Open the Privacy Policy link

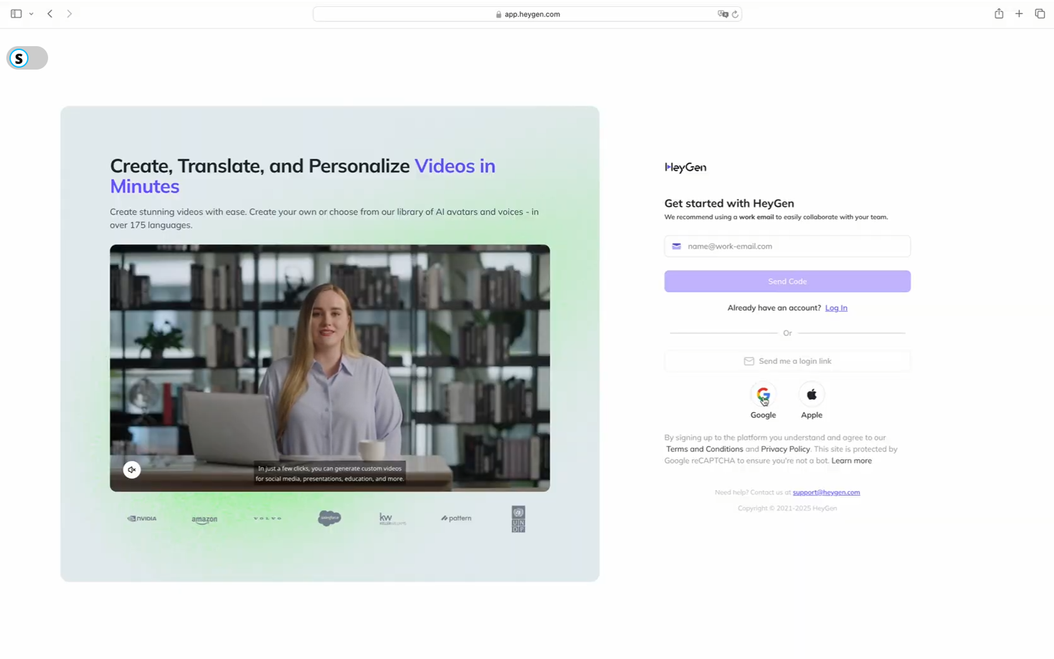click(x=785, y=449)
